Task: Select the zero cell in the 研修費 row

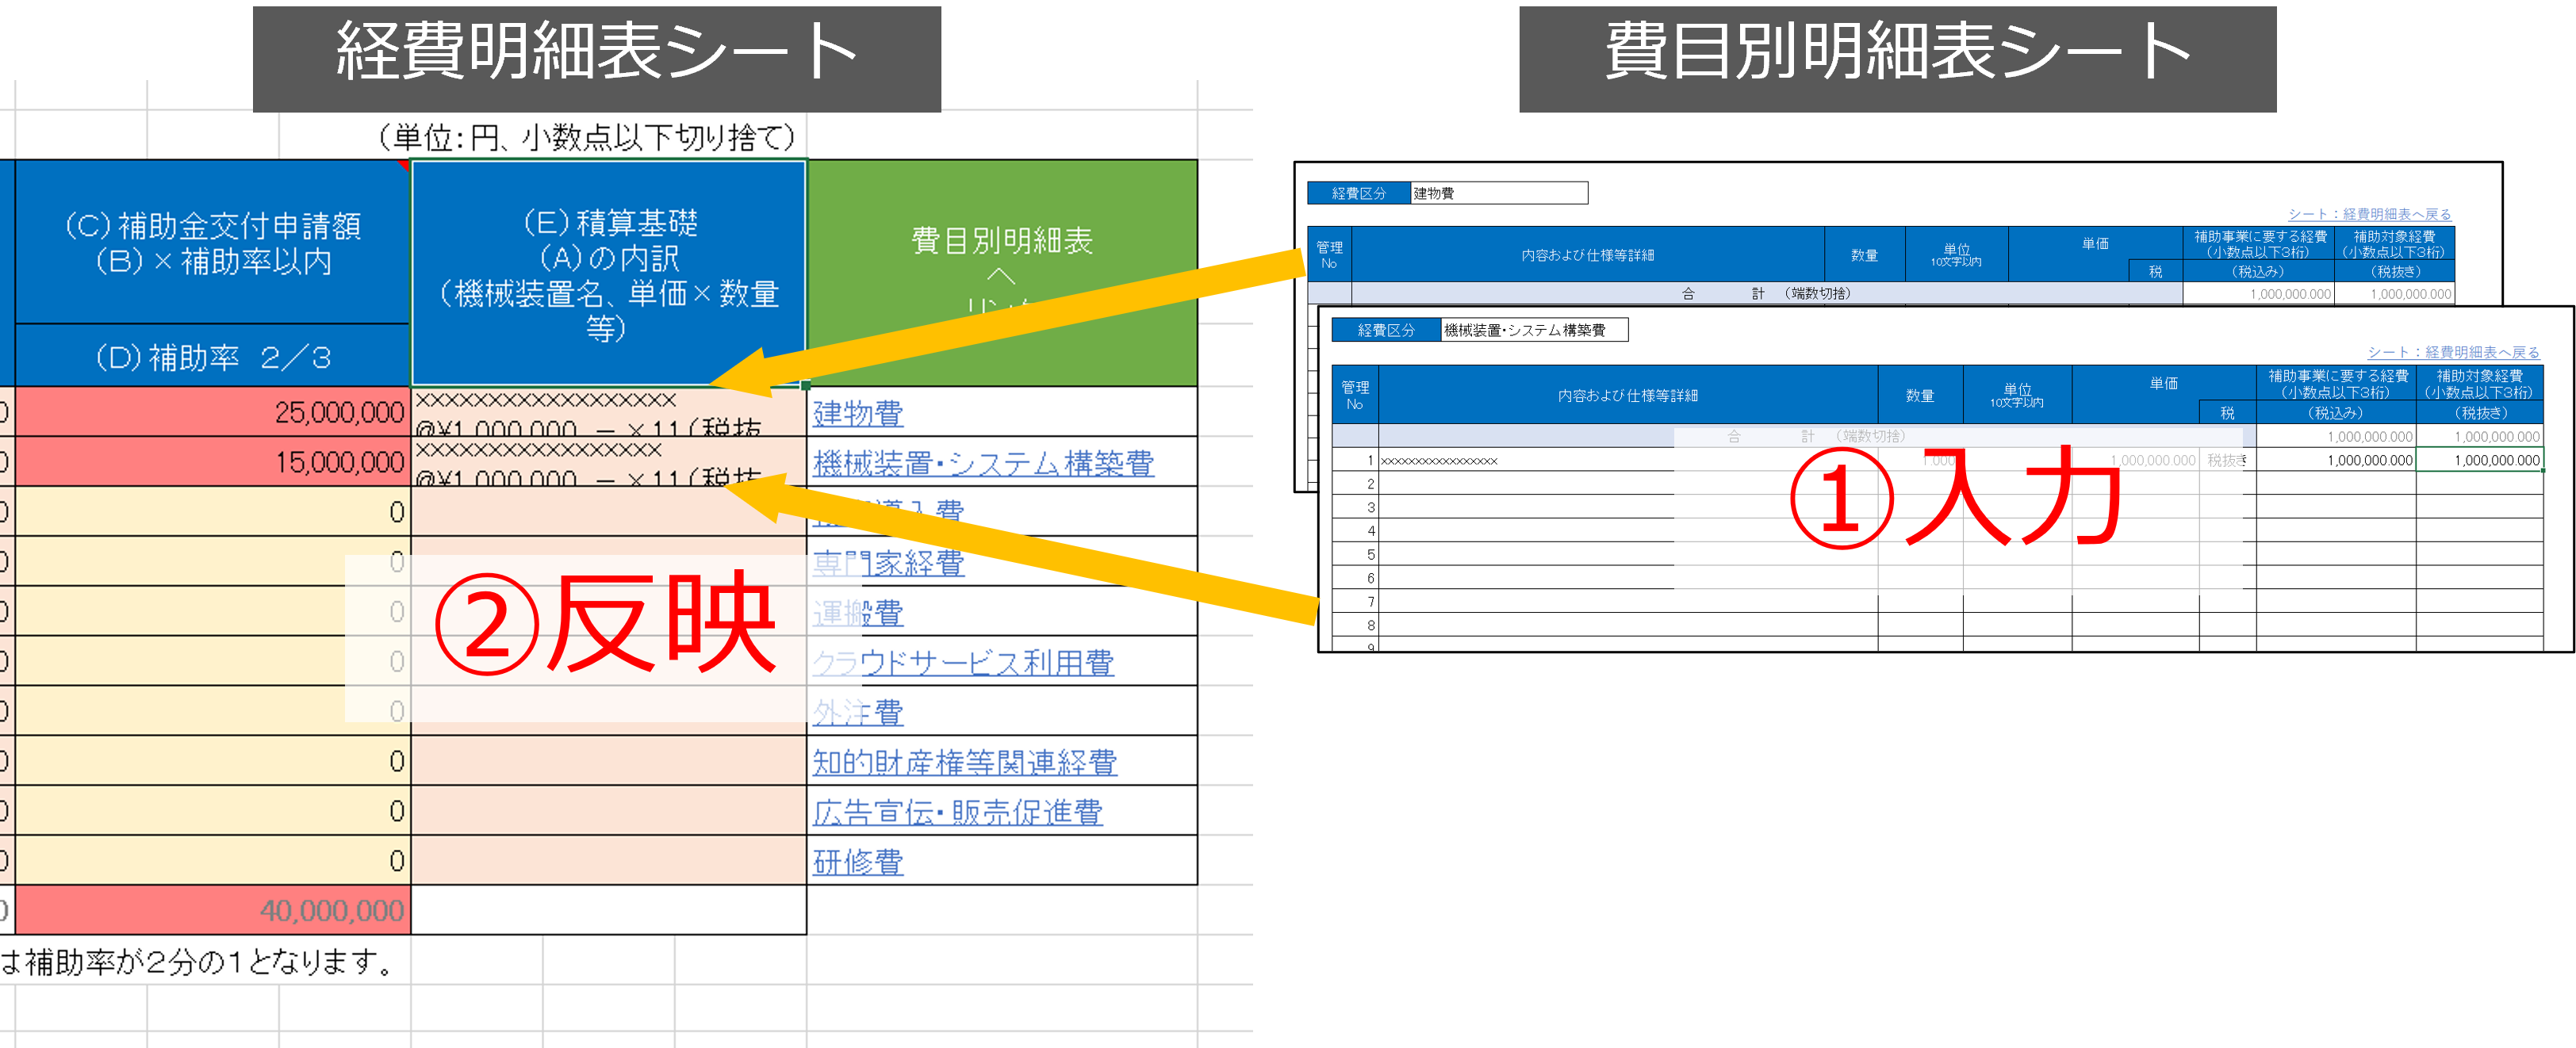Action: point(212,861)
